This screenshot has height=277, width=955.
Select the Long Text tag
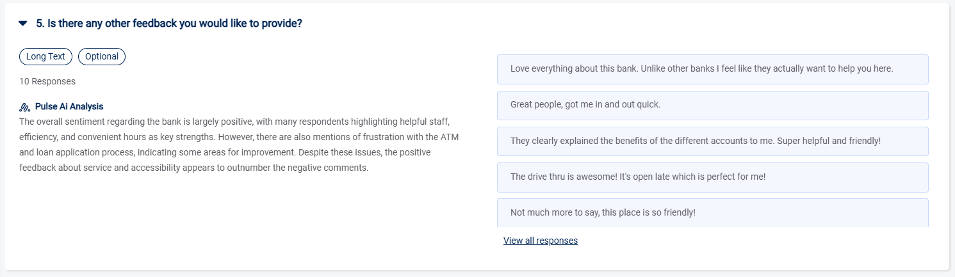[45, 56]
